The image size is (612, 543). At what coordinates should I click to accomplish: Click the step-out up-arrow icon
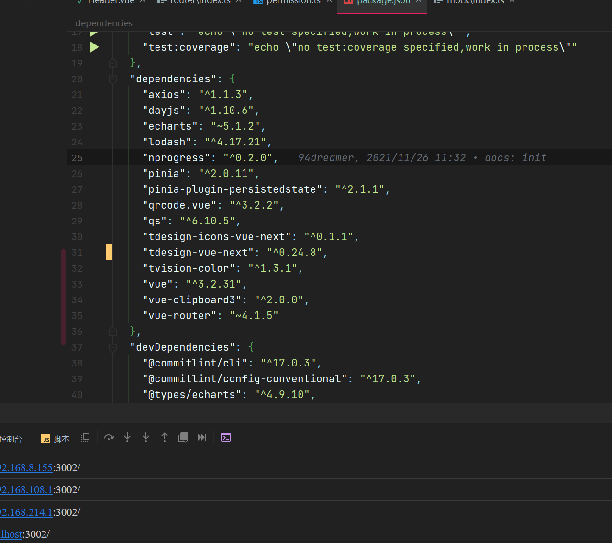point(164,437)
